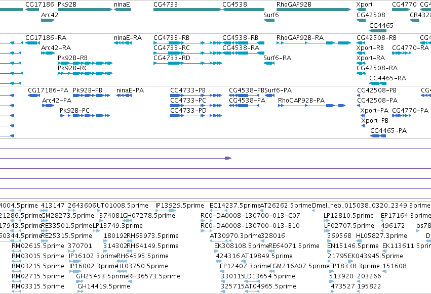This screenshot has width=431, height=294.
Task: Select the CG4465-RA transcript bar
Action: 378,83
